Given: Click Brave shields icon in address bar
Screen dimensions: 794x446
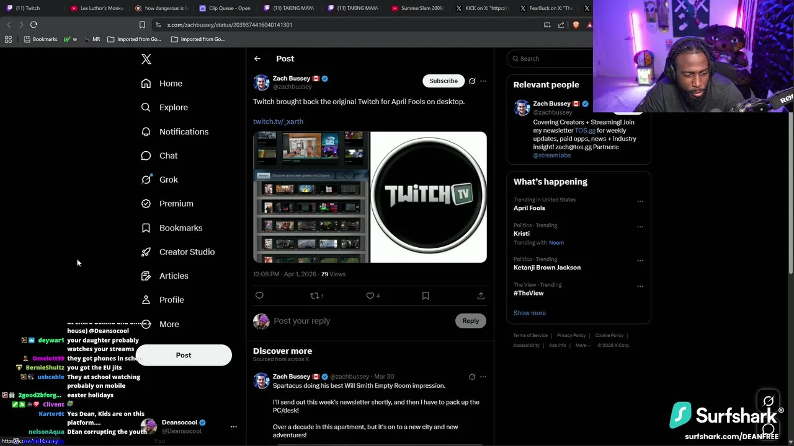Looking at the screenshot, I should [576, 25].
